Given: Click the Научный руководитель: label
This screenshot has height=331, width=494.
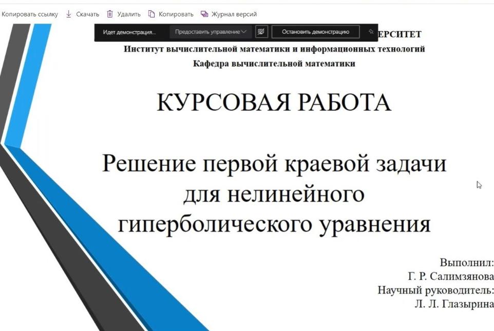Looking at the screenshot, I should point(435,290).
